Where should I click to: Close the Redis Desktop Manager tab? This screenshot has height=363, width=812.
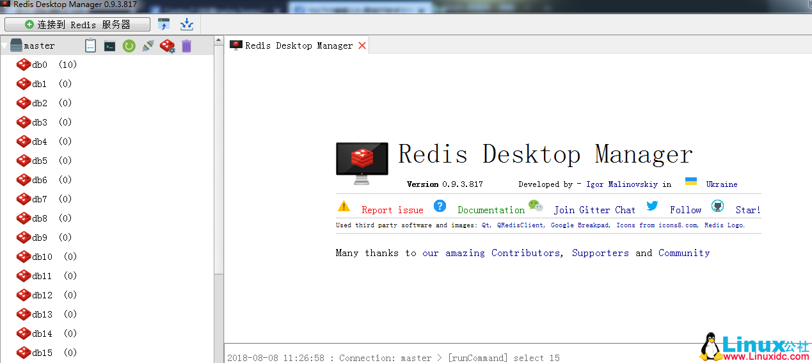362,45
